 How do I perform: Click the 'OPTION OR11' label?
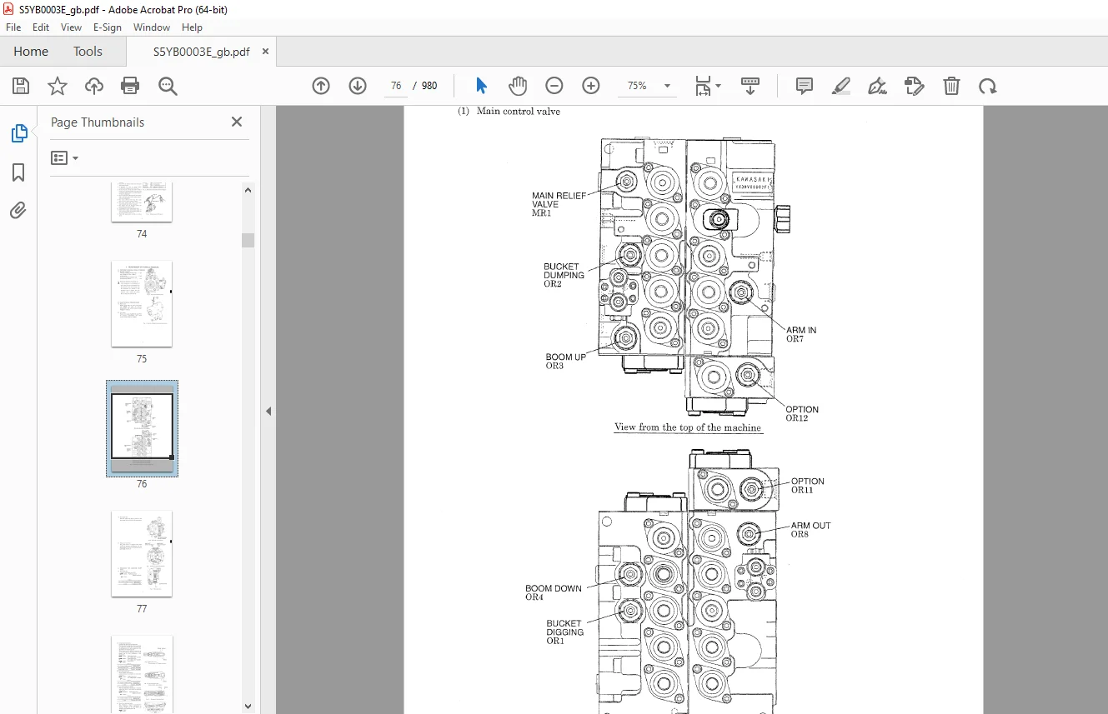808,486
